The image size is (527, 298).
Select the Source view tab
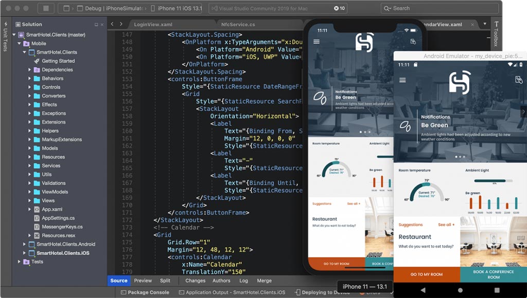pos(119,281)
